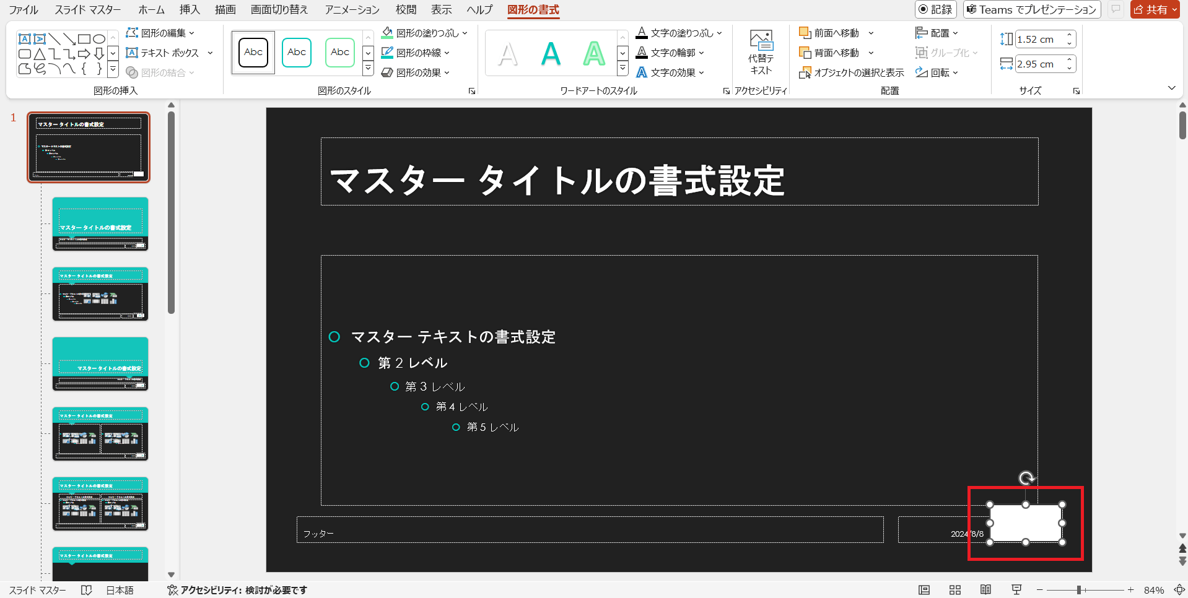
Task: Click the 共有 share button
Action: pos(1155,9)
